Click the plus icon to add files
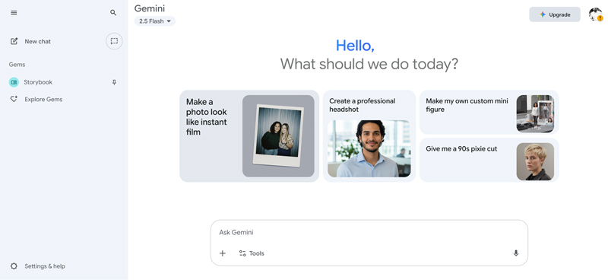Screen dimensions: 608x280 223,253
